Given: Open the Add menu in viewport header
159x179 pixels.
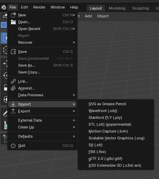Looking at the screenshot, I should (x=88, y=16).
